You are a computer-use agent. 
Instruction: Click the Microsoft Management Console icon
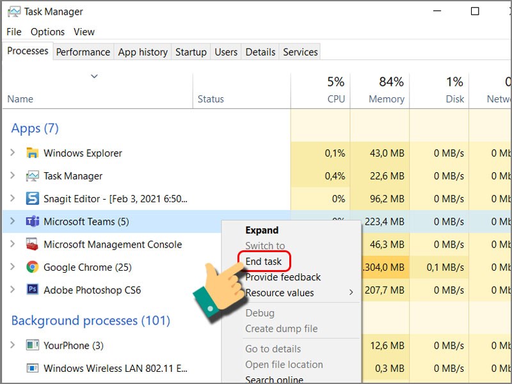click(32, 244)
